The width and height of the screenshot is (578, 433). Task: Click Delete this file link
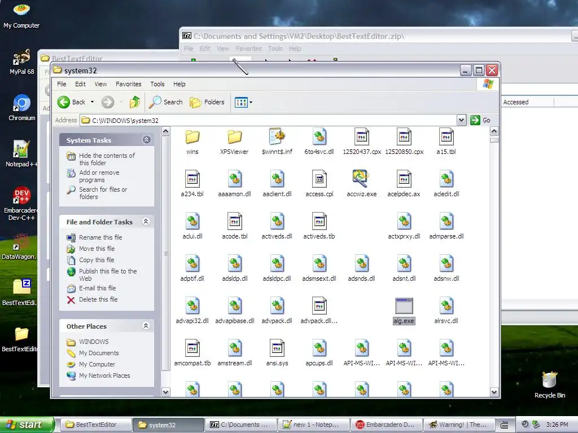98,299
